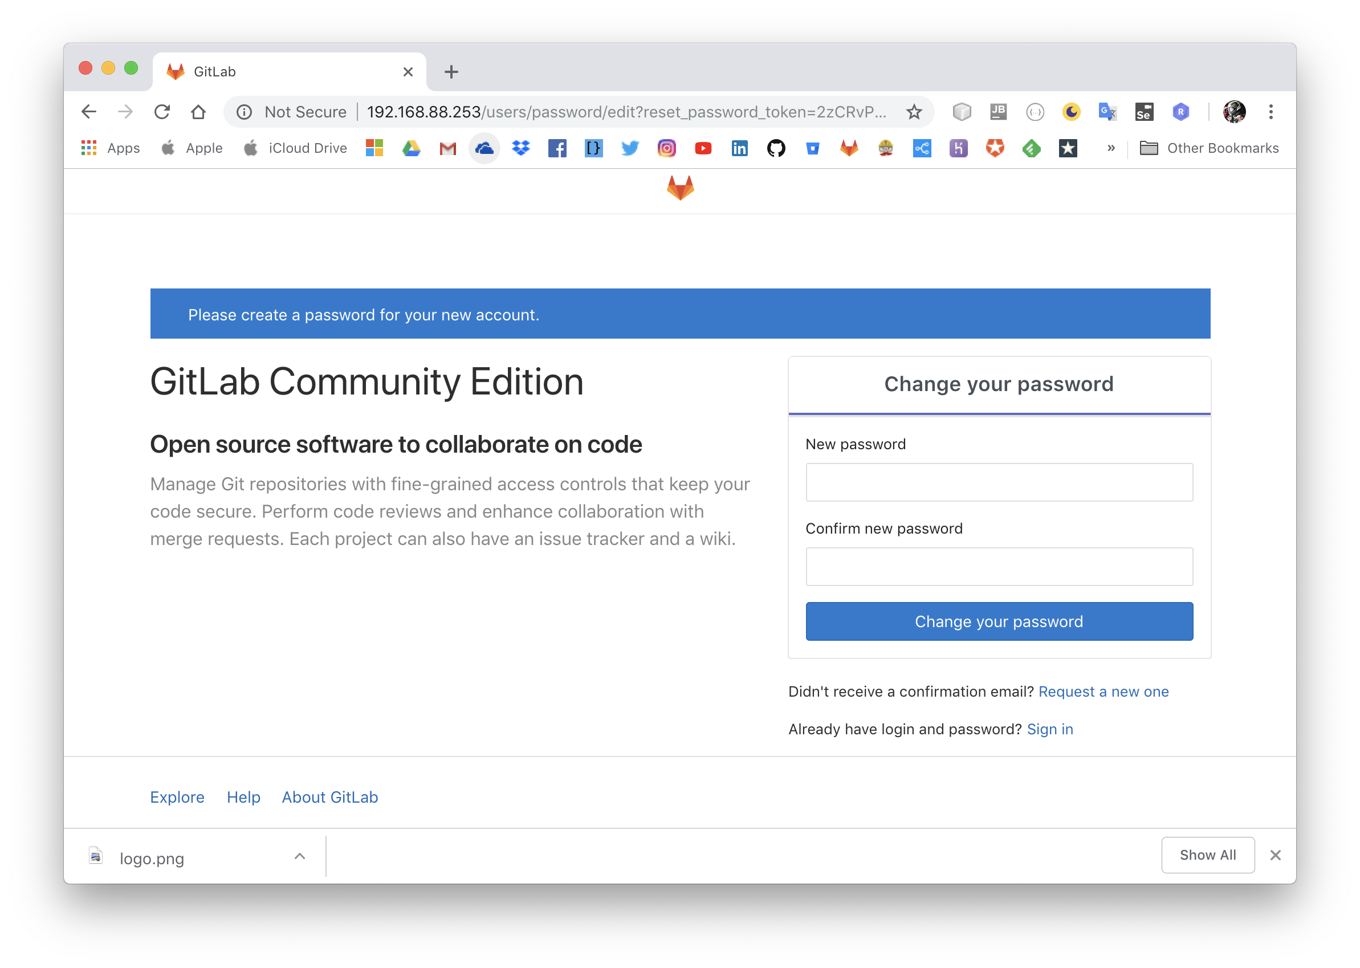Image resolution: width=1360 pixels, height=968 pixels.
Task: Open the JetBrains extension
Action: (x=998, y=112)
